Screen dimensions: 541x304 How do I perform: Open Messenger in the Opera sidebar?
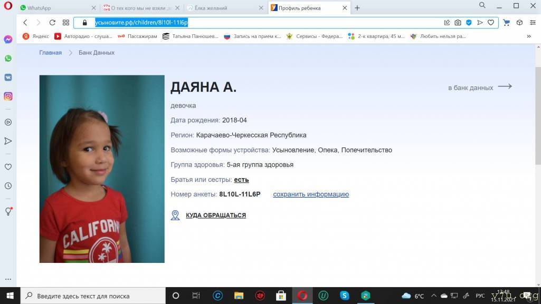pyautogui.click(x=8, y=40)
